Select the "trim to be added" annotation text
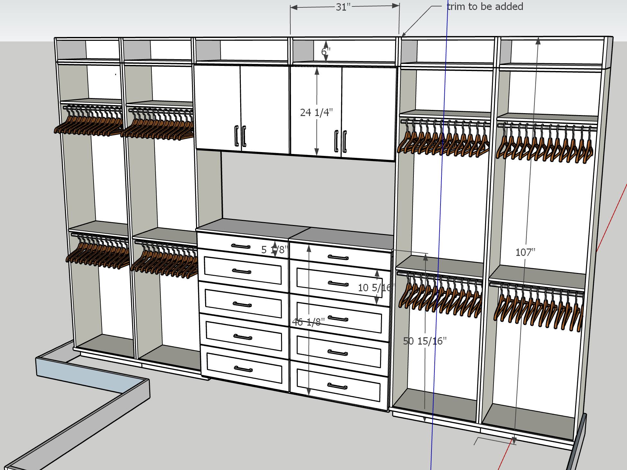 485,6
